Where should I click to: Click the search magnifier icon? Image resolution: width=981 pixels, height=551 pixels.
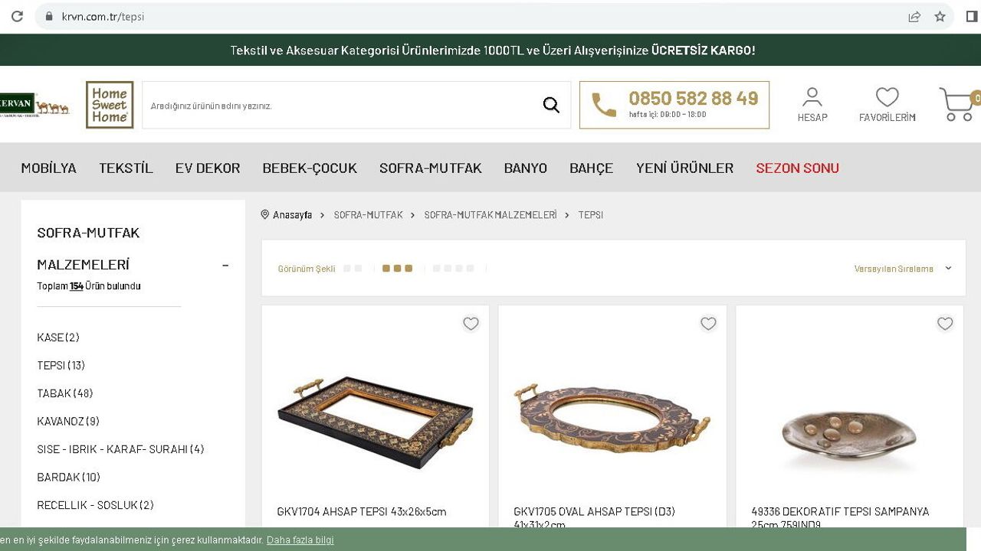[551, 105]
